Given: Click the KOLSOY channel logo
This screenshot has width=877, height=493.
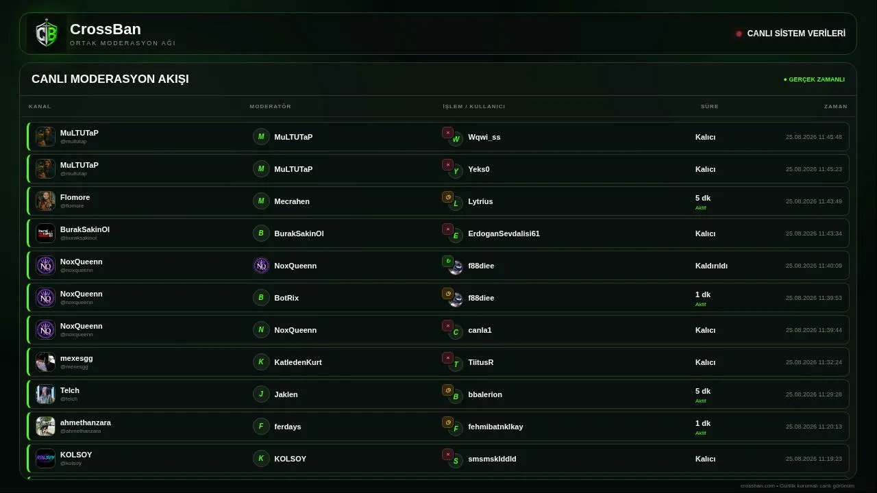Looking at the screenshot, I should pos(46,459).
